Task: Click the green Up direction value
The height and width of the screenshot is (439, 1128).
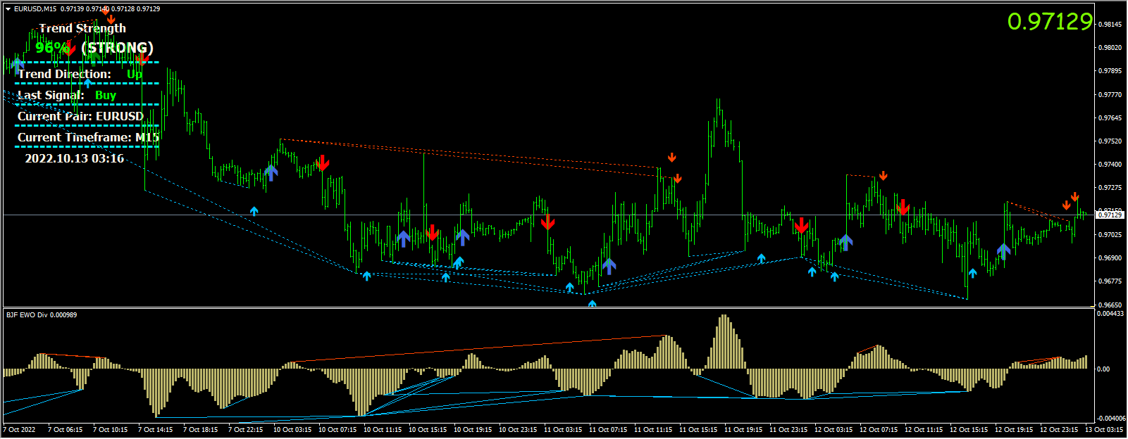Action: coord(135,74)
